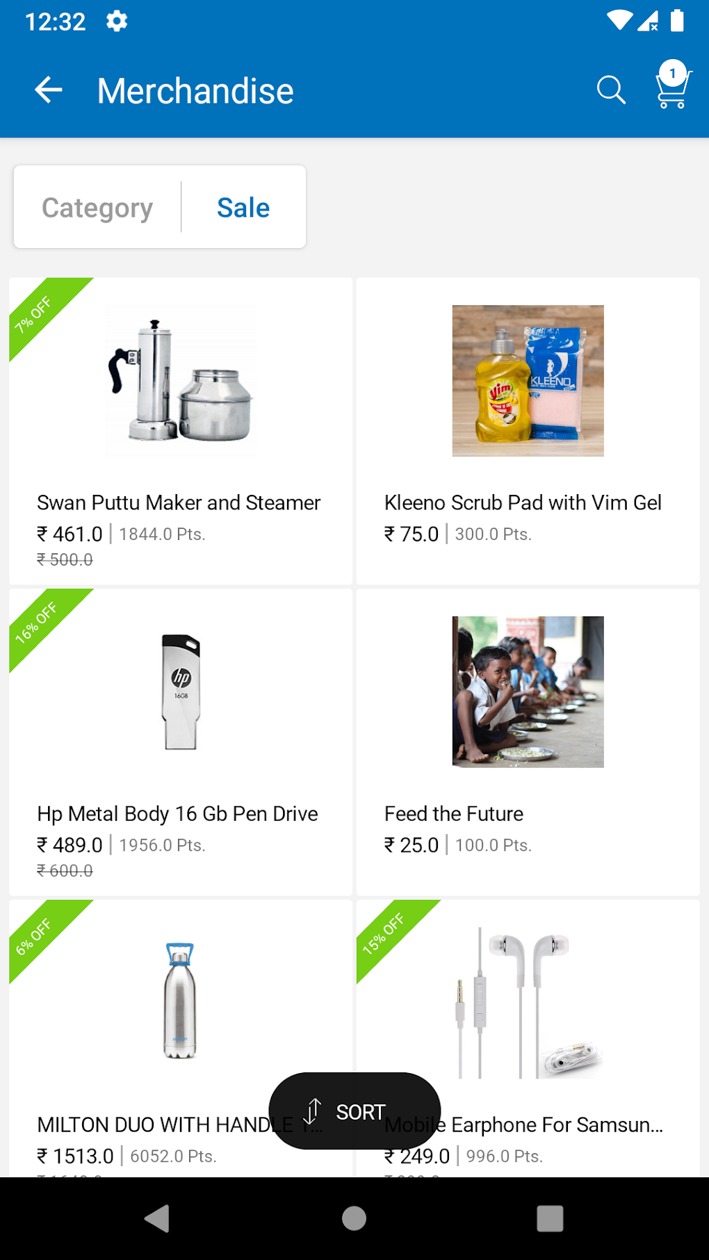Click the Hp Metal Body 16 Gb Pen Drive title
The image size is (709, 1260).
coord(177,814)
